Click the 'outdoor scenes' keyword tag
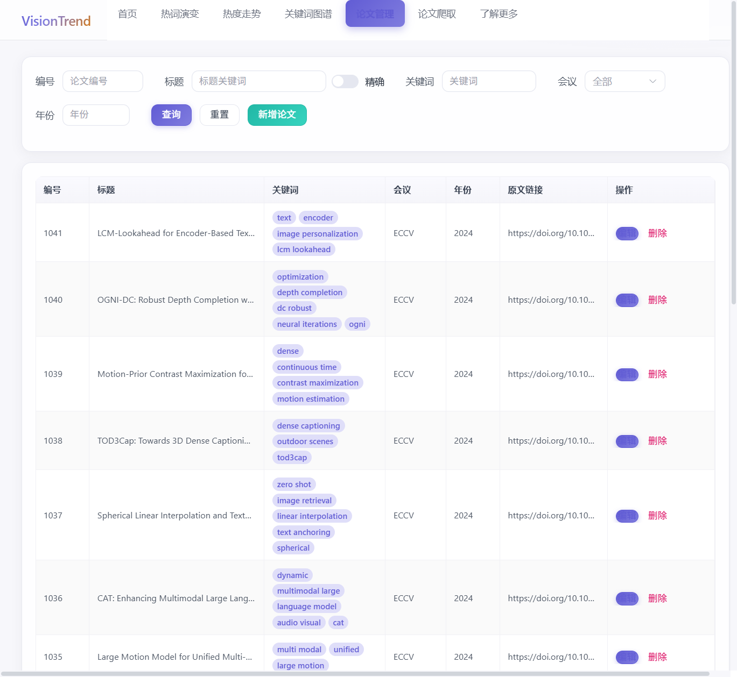Screen dimensions: 737x677 (305, 441)
